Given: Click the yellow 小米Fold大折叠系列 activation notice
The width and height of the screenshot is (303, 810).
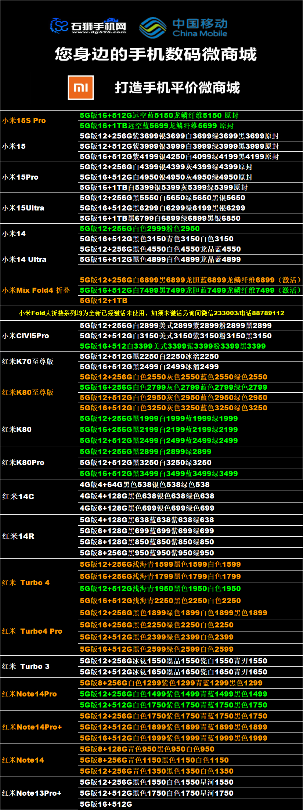Looking at the screenshot, I should (151, 313).
